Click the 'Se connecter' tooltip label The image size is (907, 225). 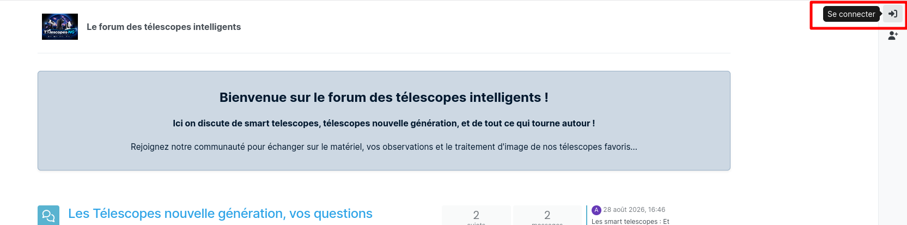(851, 14)
